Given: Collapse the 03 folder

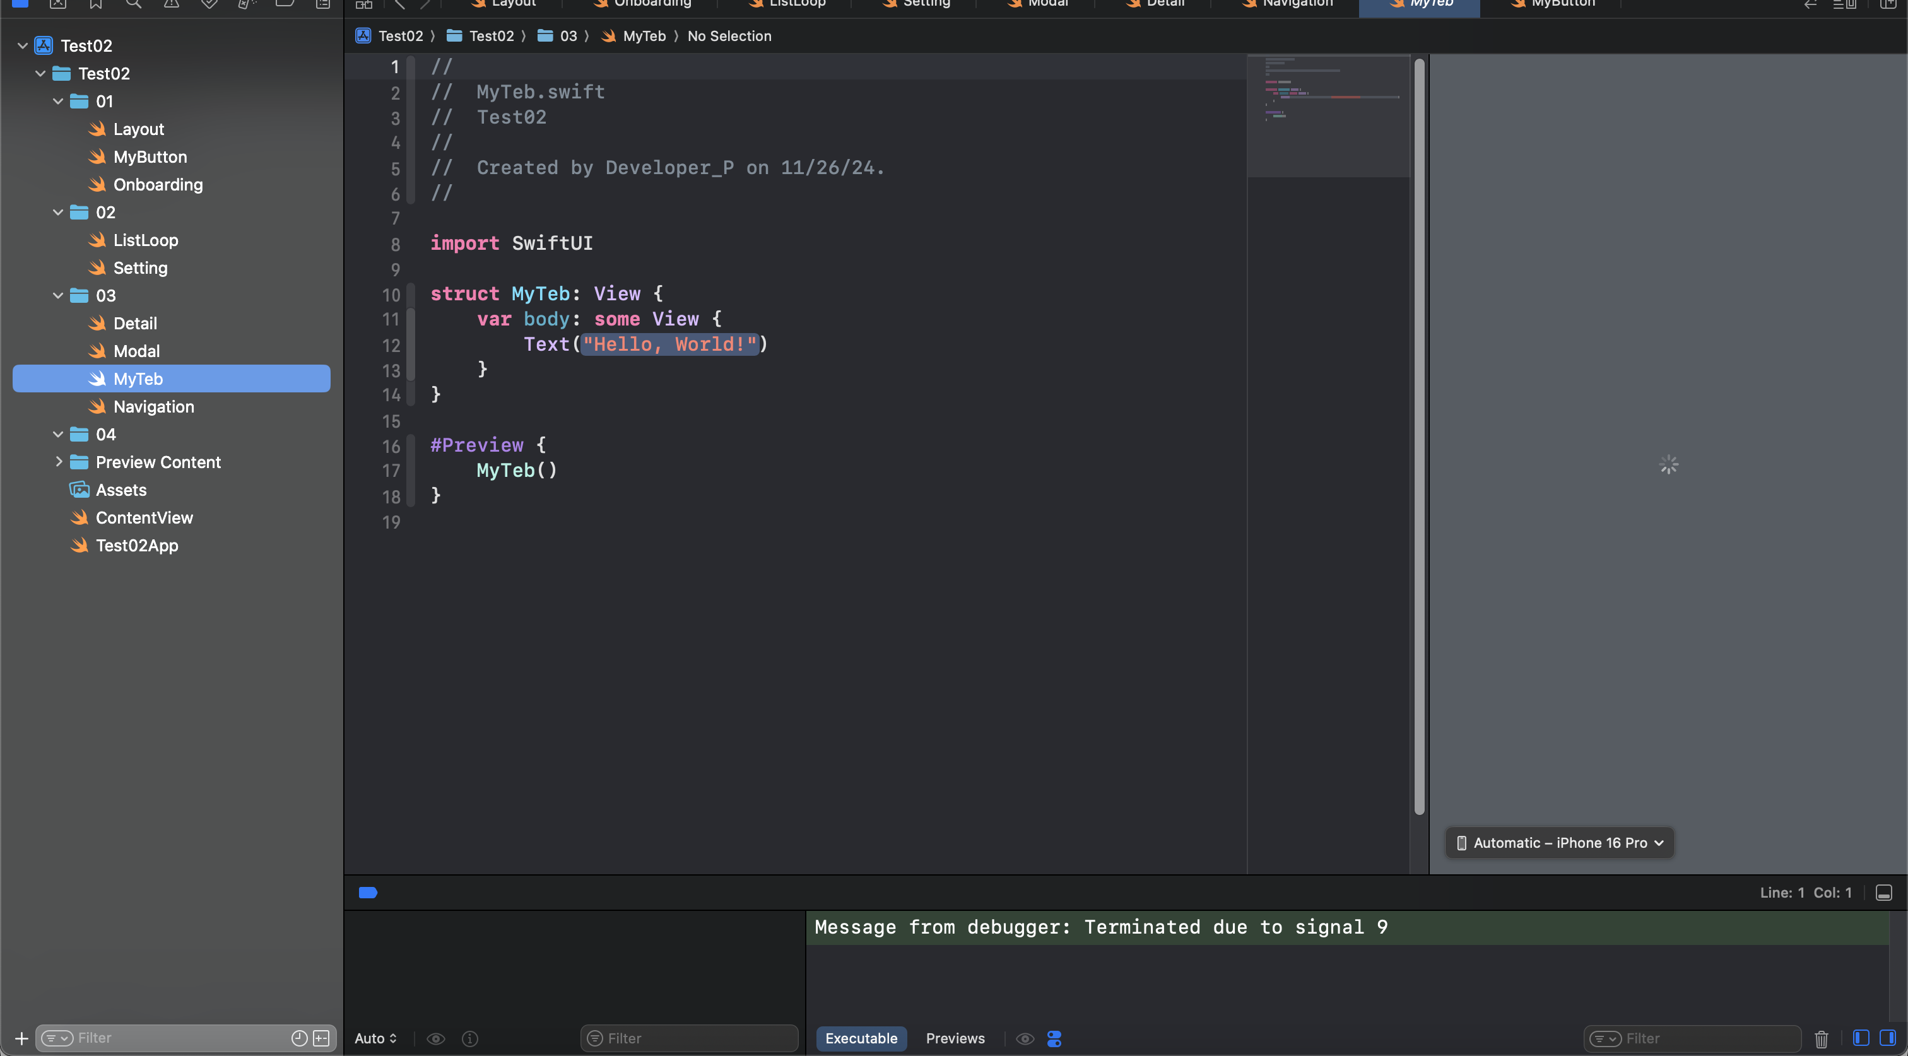Looking at the screenshot, I should [59, 295].
